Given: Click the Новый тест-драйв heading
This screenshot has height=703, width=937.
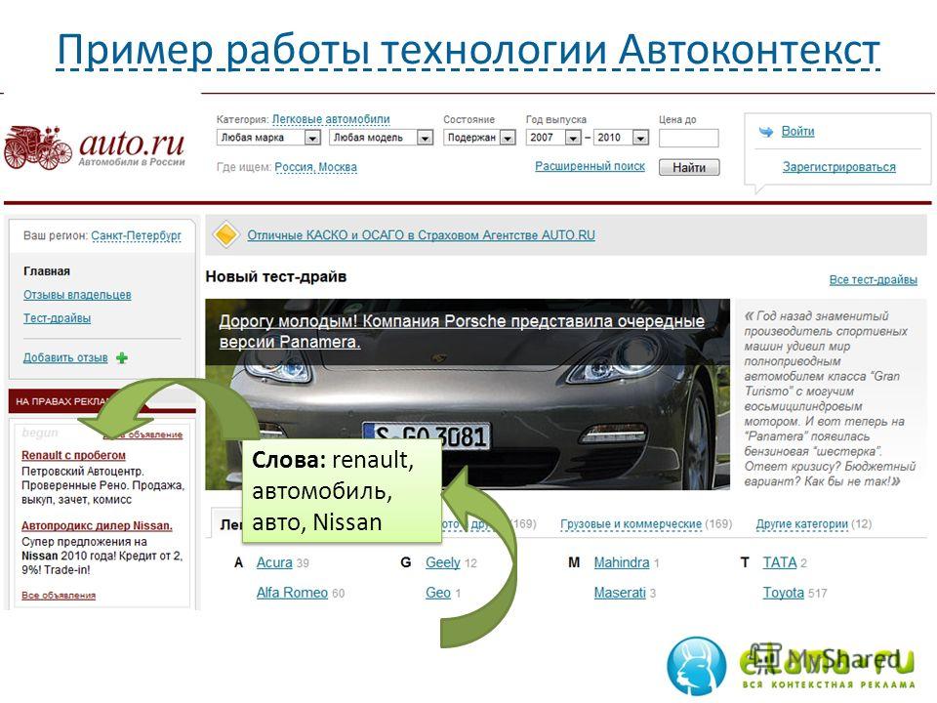Looking at the screenshot, I should (x=276, y=276).
